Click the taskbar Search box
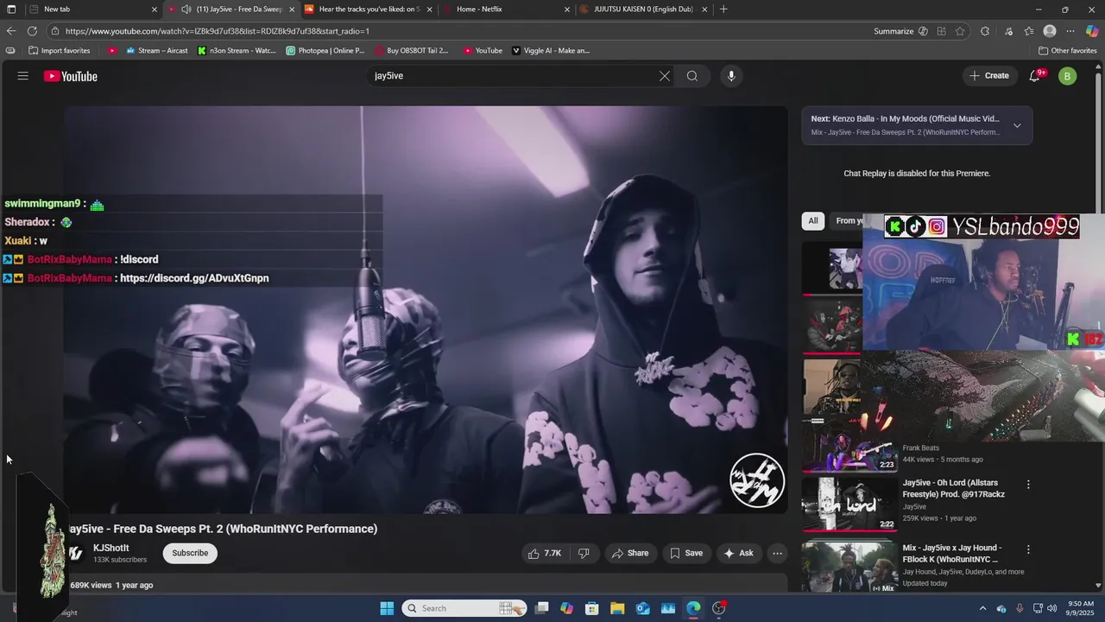This screenshot has width=1105, height=622. click(x=464, y=608)
